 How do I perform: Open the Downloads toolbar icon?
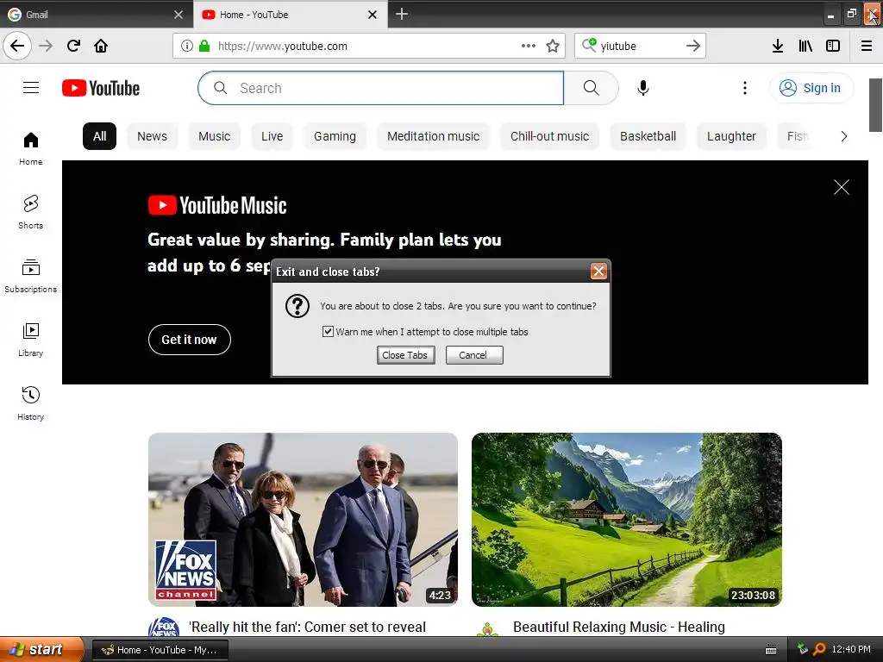click(x=778, y=46)
